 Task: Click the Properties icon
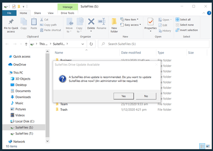click(x=150, y=22)
